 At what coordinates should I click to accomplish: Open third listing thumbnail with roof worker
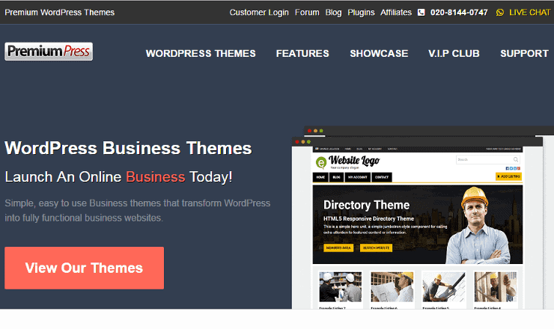(444, 286)
